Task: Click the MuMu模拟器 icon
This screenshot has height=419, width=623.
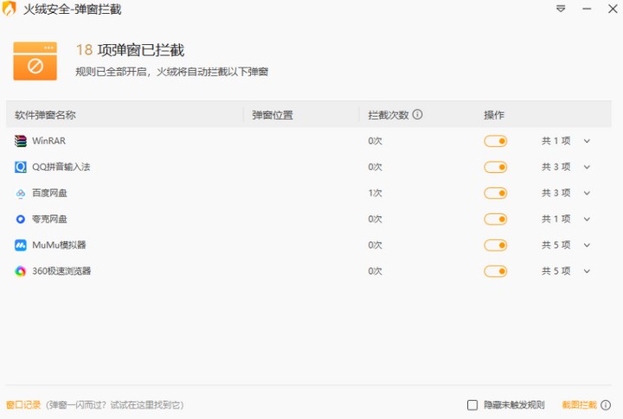Action: (21, 245)
